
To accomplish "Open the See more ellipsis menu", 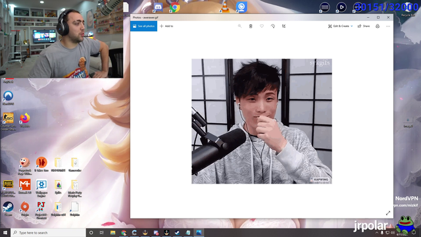I will click(387, 26).
